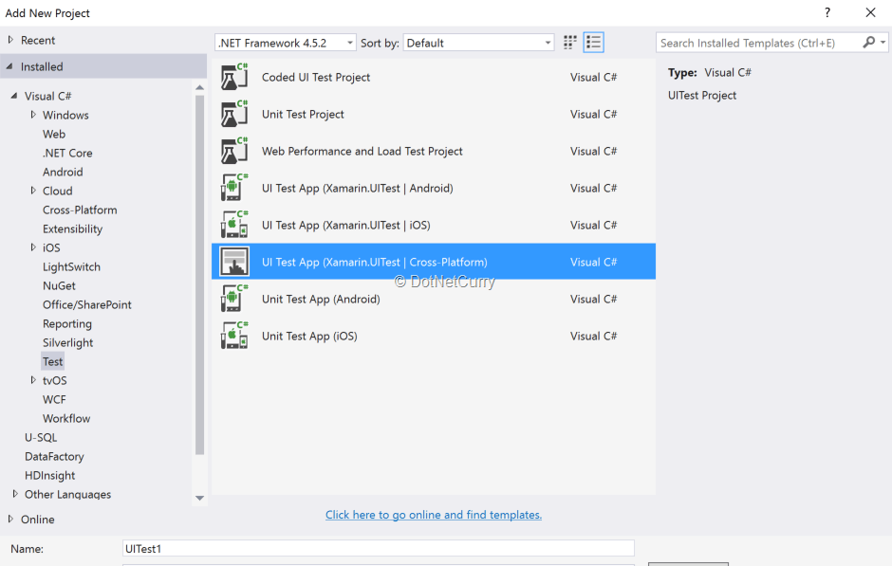The width and height of the screenshot is (892, 566).
Task: Select the Android category
Action: click(x=63, y=172)
